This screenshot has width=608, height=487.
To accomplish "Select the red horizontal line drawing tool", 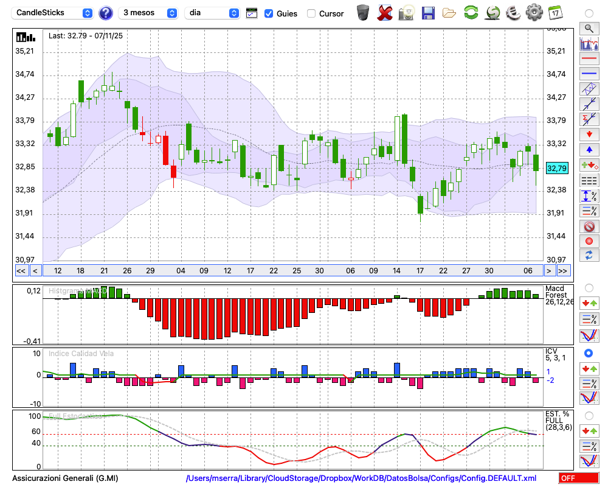I will pyautogui.click(x=589, y=58).
